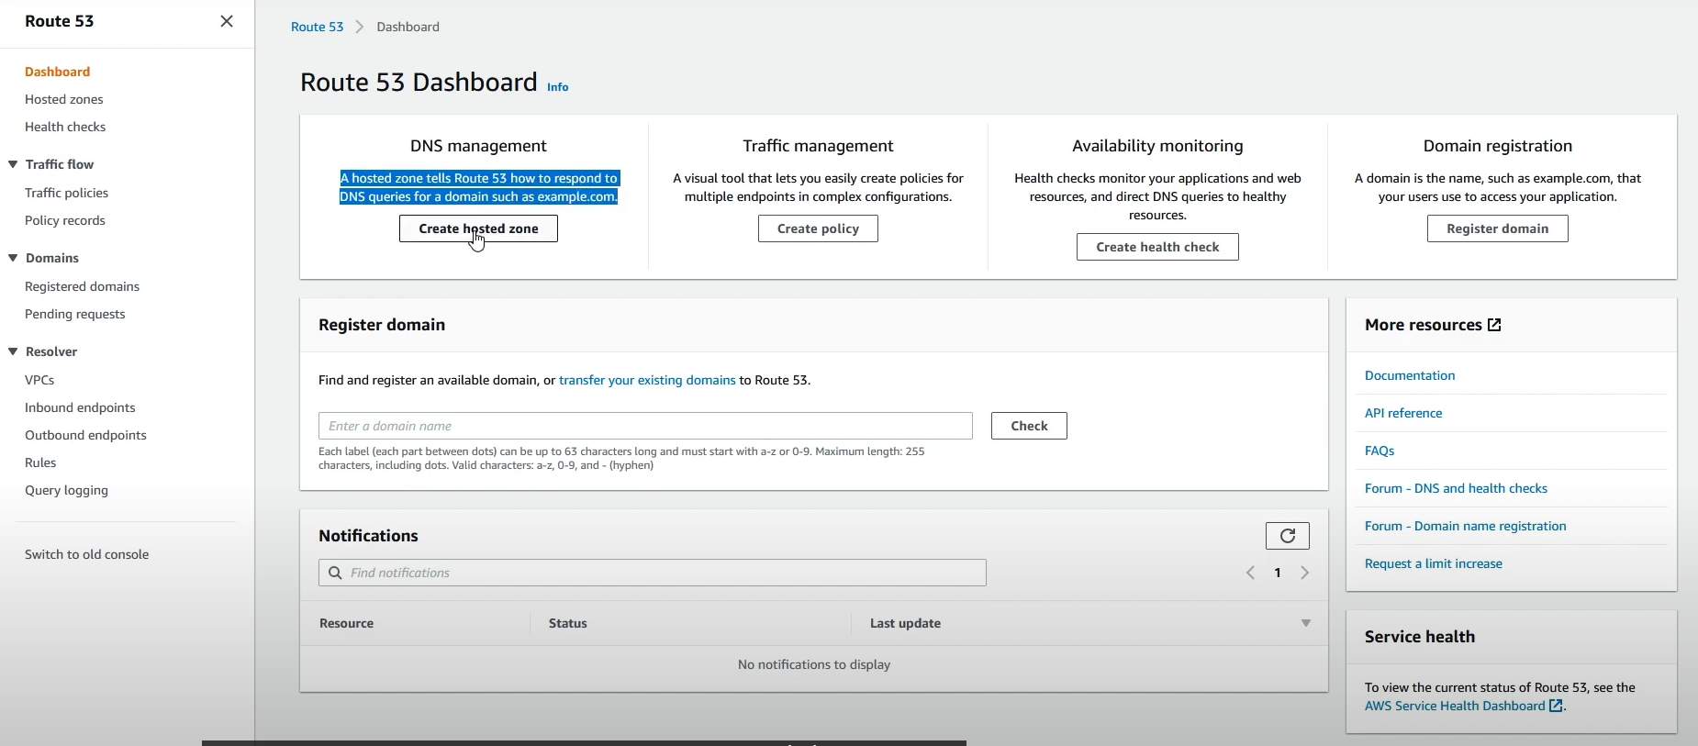
Task: Open Forum - DNS and health checks
Action: pos(1456,488)
